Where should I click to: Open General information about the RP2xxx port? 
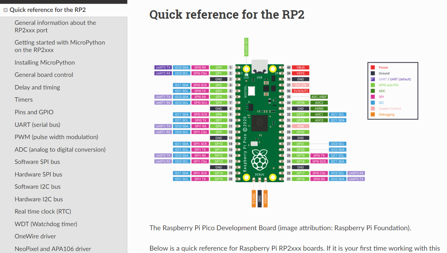(x=55, y=27)
